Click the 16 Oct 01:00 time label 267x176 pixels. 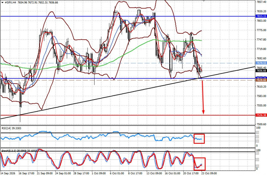[173, 173]
